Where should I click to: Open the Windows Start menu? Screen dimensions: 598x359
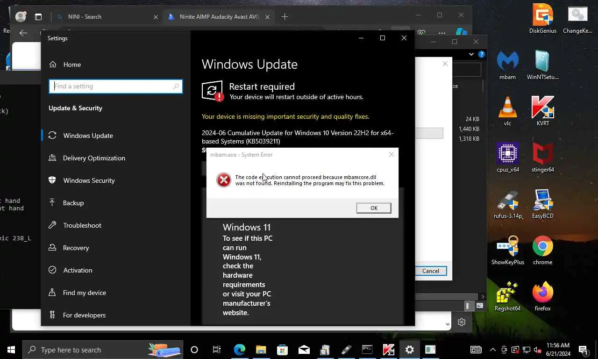tap(11, 350)
